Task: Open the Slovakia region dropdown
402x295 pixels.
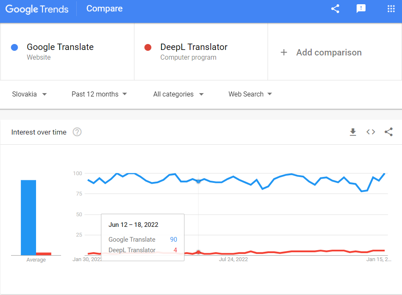Action: point(29,94)
